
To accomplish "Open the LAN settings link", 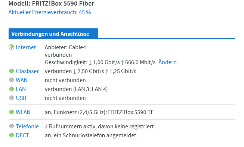I will click(21, 89).
